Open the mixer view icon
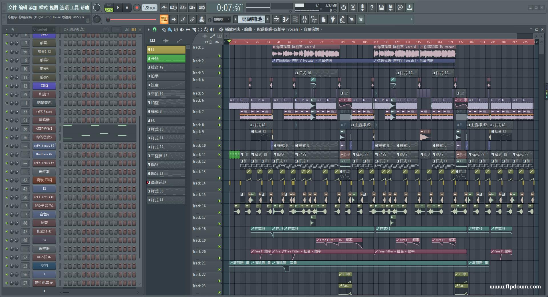Image resolution: width=548 pixels, height=297 pixels. [x=305, y=19]
